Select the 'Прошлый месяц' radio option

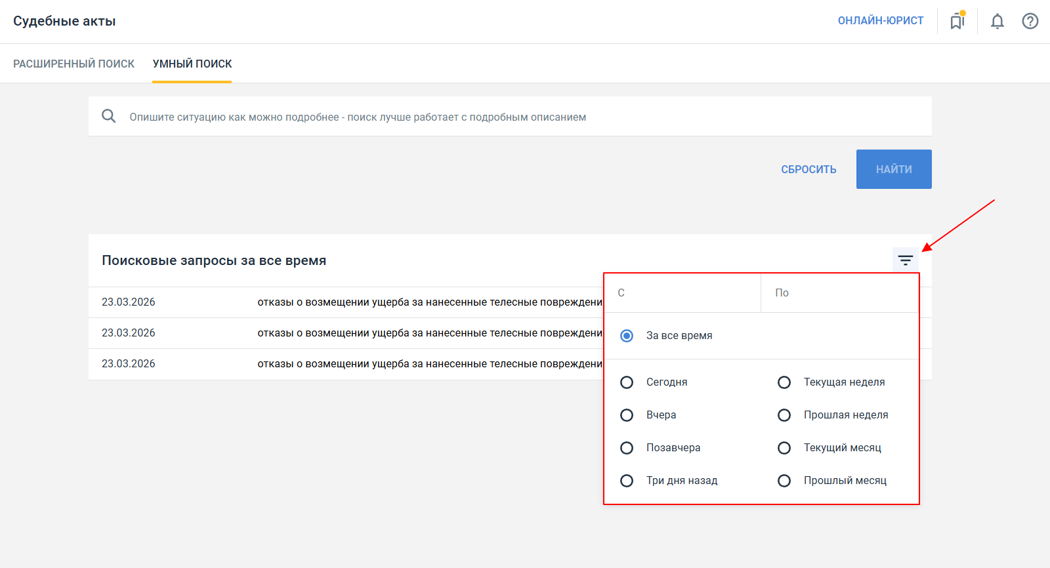click(784, 481)
